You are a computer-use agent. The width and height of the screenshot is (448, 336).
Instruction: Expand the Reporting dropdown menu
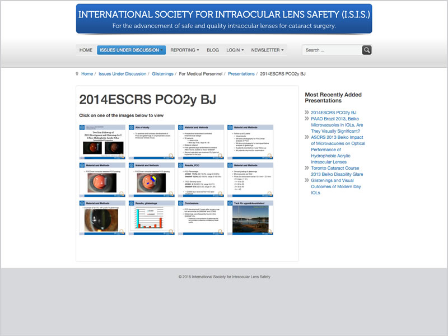click(x=184, y=50)
